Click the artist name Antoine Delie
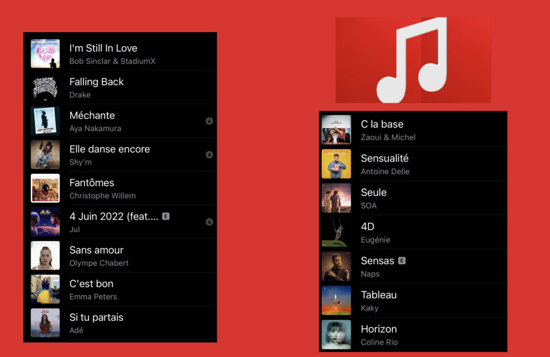This screenshot has height=357, width=550. click(385, 171)
